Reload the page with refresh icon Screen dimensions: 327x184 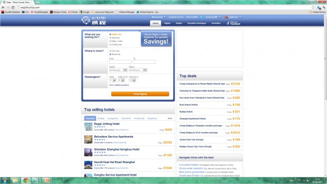point(13,7)
